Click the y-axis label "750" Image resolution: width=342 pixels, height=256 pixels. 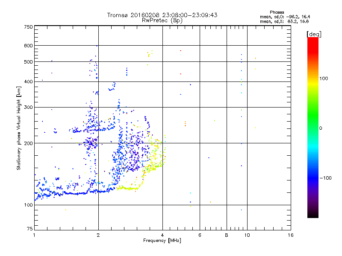click(29, 27)
